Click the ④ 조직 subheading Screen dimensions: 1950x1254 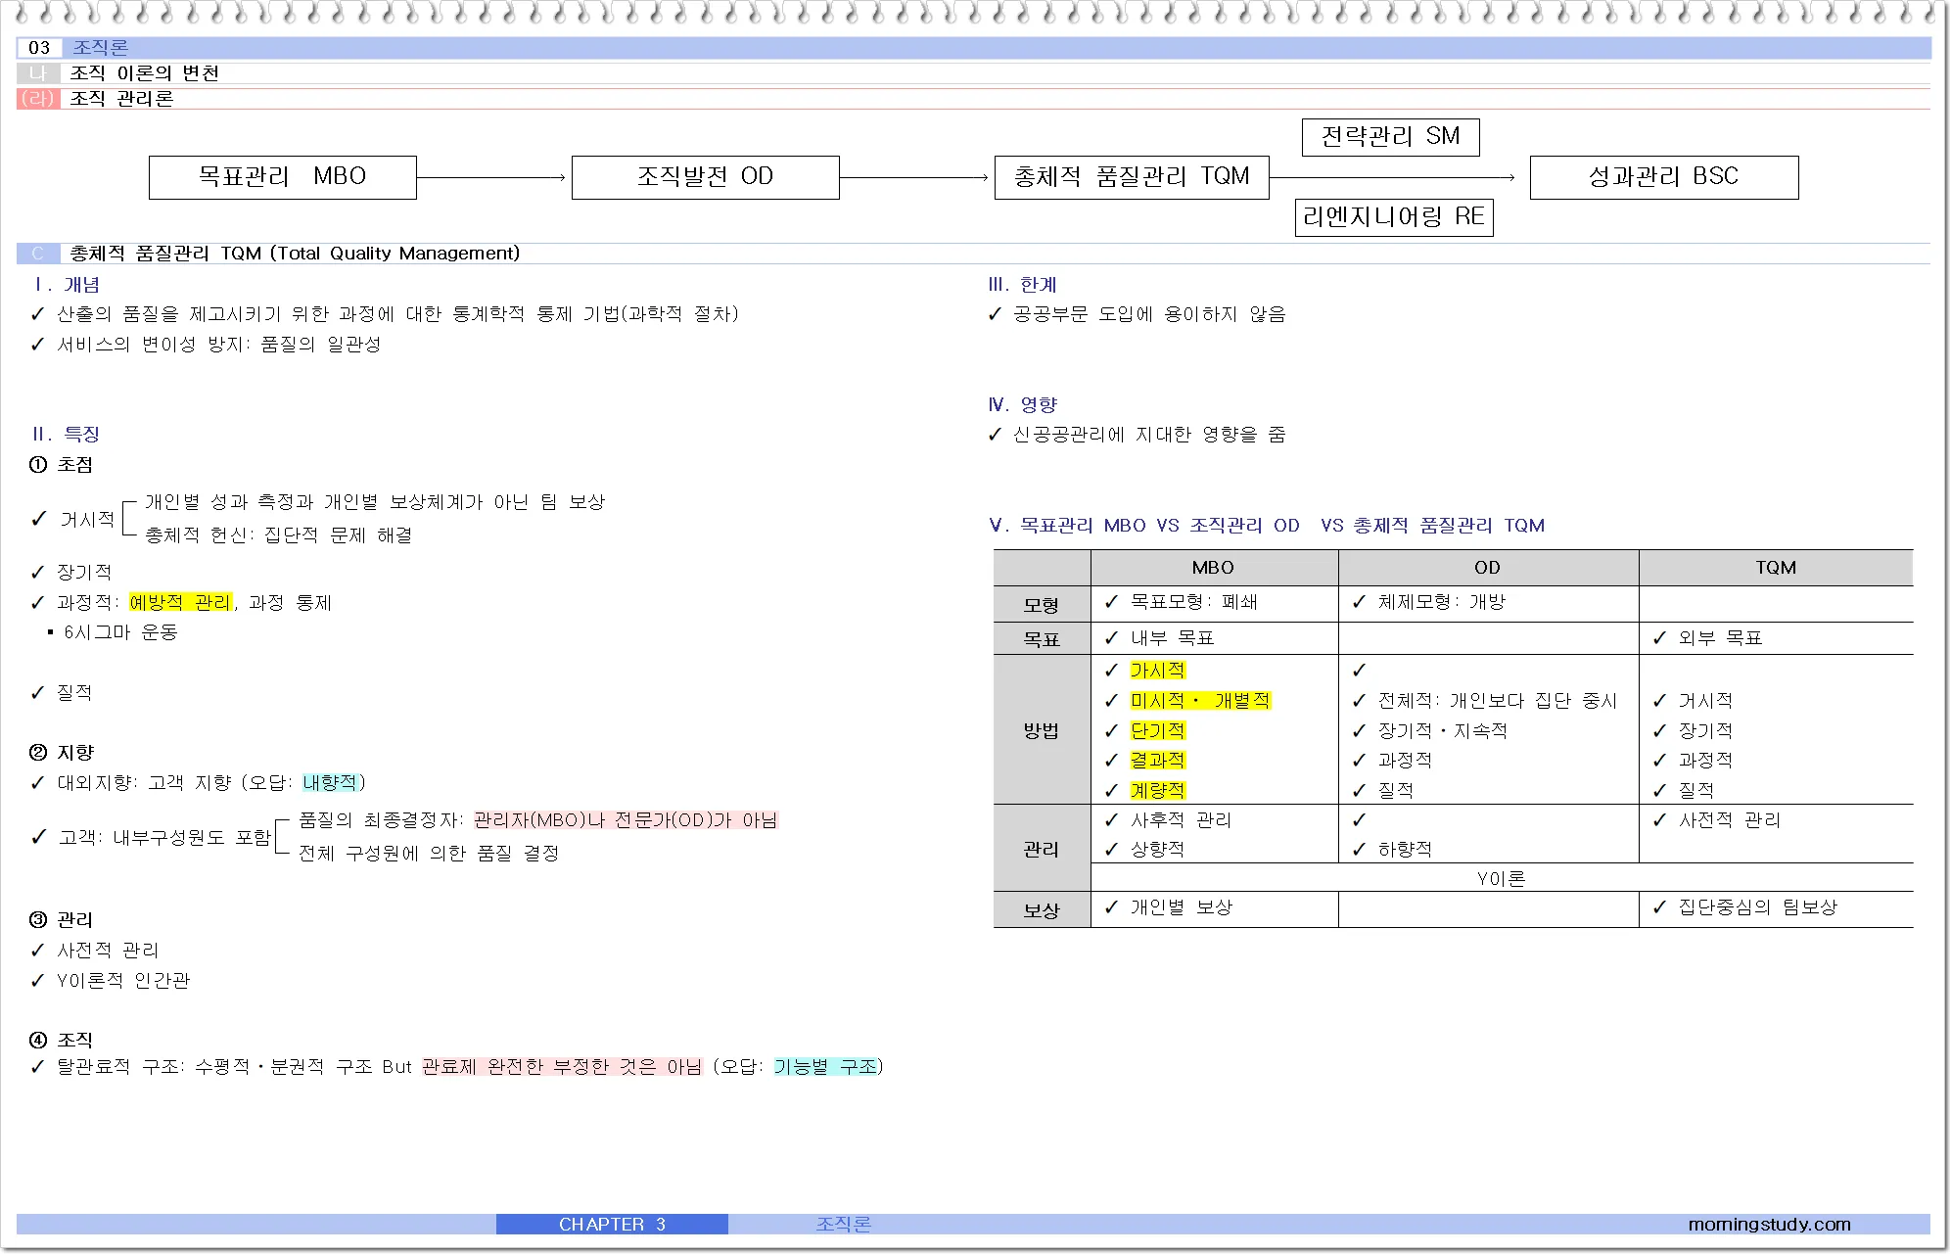coord(61,1040)
